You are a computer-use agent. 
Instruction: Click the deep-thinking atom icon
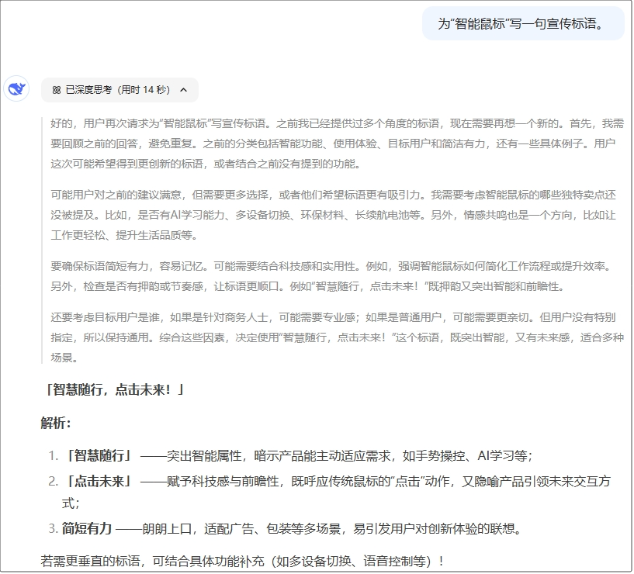click(57, 90)
